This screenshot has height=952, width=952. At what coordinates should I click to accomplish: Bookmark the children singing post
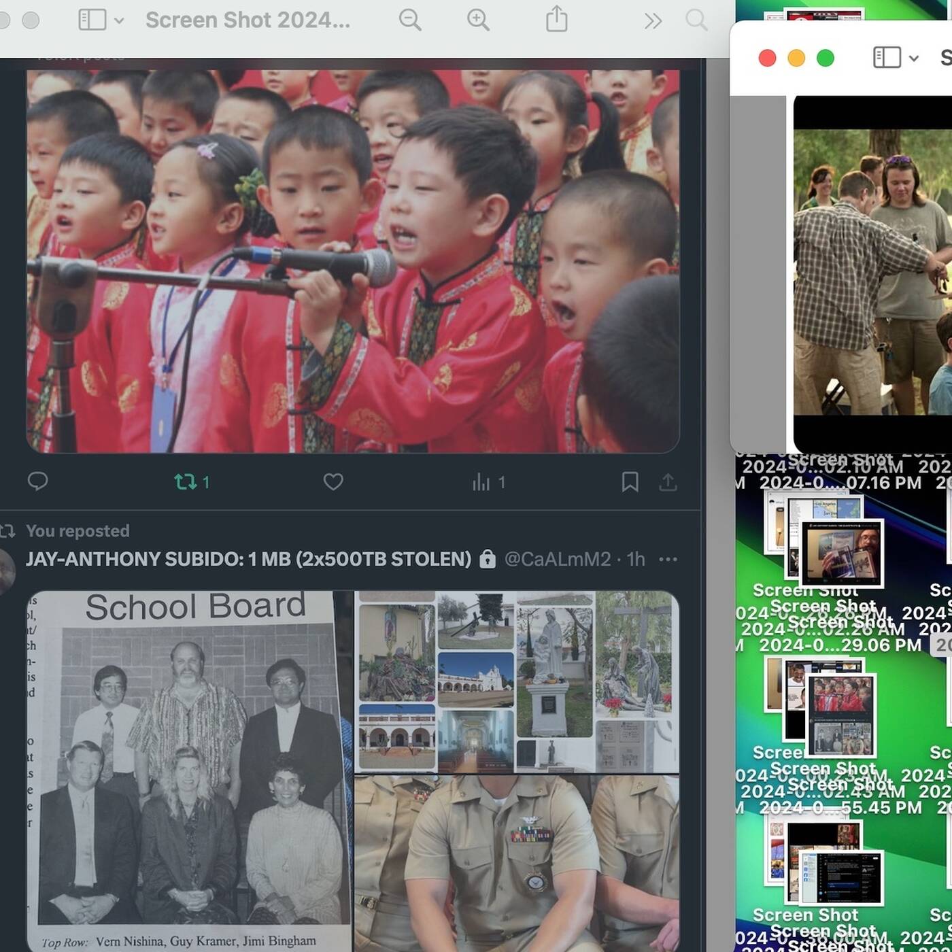[630, 481]
